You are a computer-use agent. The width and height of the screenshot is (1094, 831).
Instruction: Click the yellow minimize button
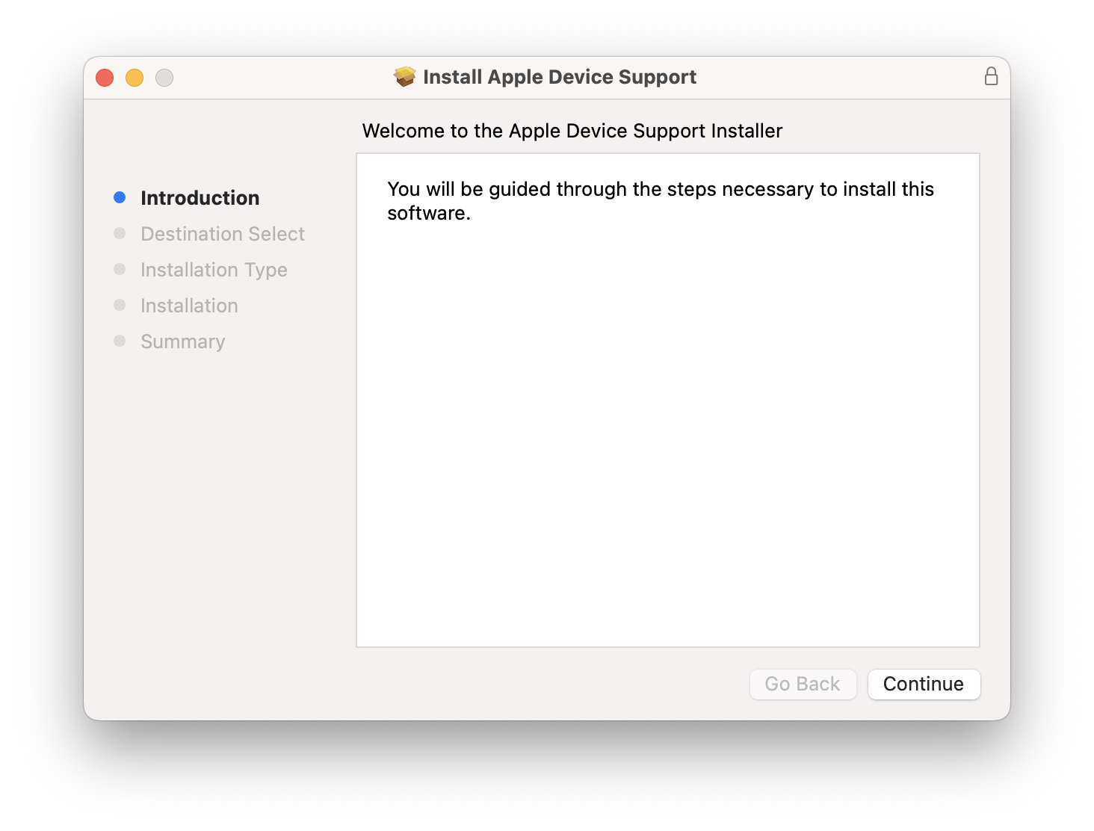coord(135,77)
